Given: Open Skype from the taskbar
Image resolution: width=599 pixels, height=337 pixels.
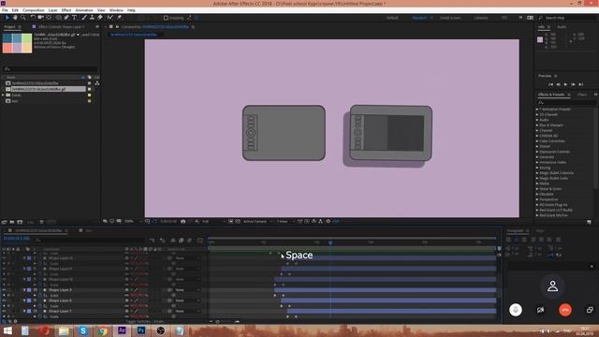Looking at the screenshot, I should [x=83, y=330].
